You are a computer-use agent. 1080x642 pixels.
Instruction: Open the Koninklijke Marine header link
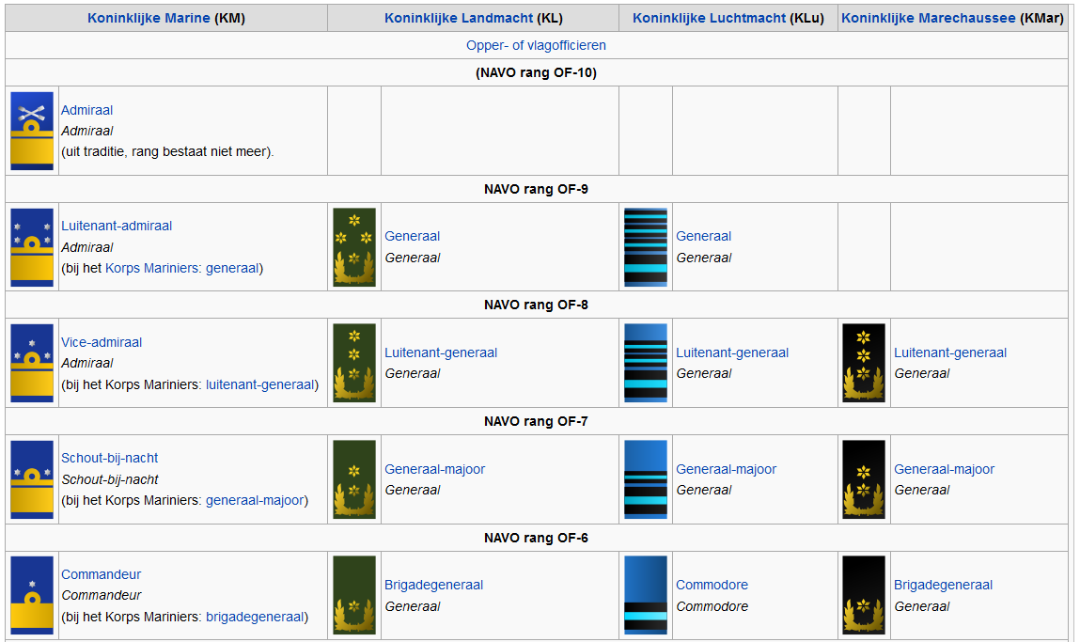click(x=149, y=19)
